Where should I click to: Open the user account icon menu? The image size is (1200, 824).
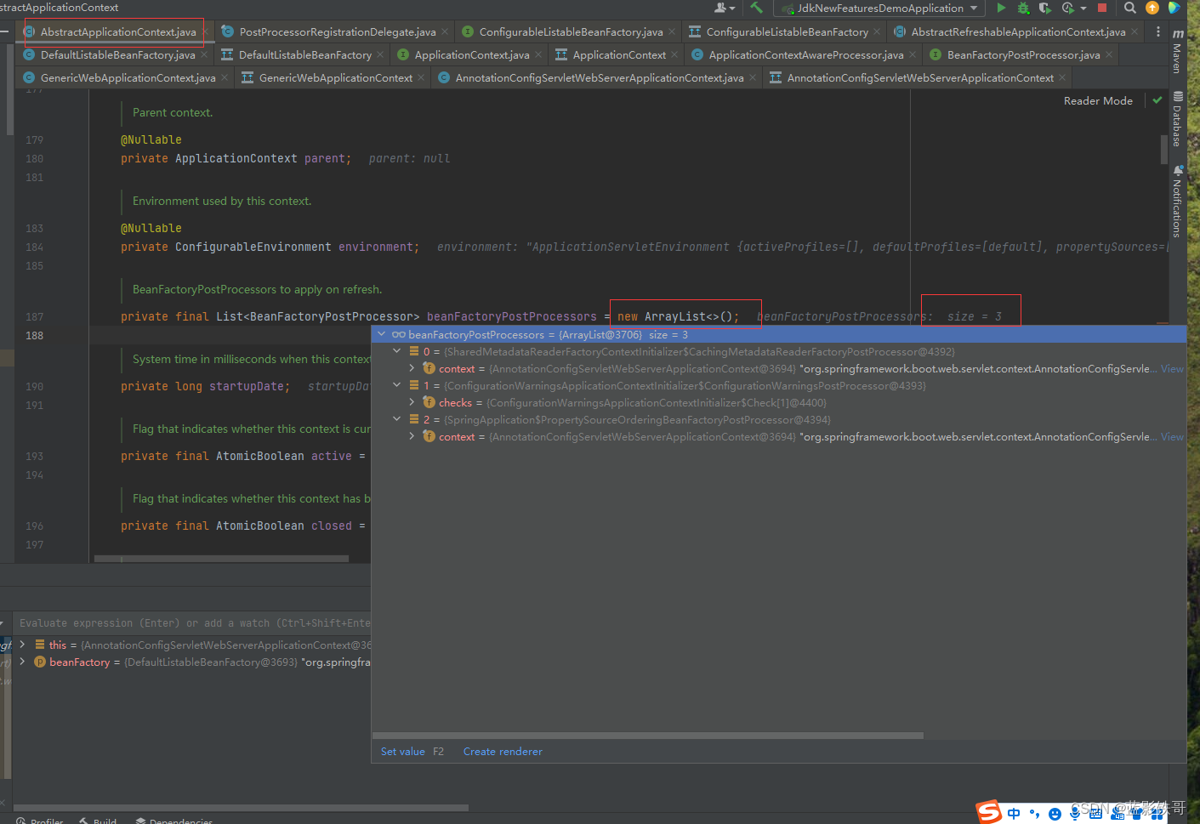(x=724, y=8)
